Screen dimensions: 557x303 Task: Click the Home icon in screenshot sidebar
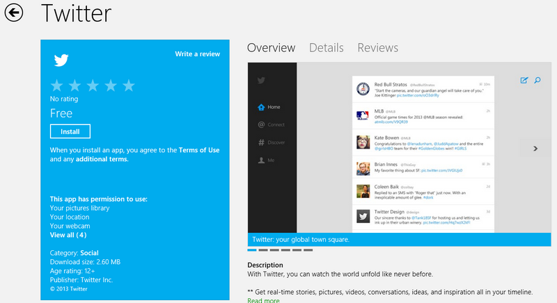262,107
